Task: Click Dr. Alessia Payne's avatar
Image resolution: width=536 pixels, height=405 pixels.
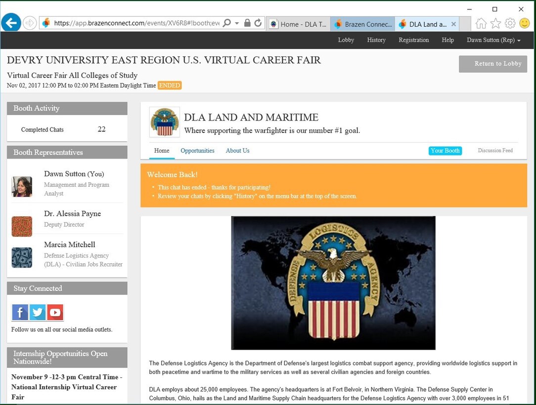Action: 22,226
